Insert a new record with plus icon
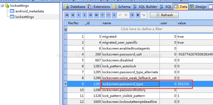 (x=102, y=15)
